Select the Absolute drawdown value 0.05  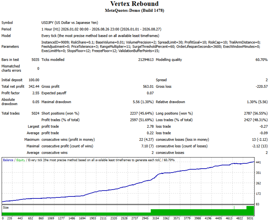click(36, 102)
